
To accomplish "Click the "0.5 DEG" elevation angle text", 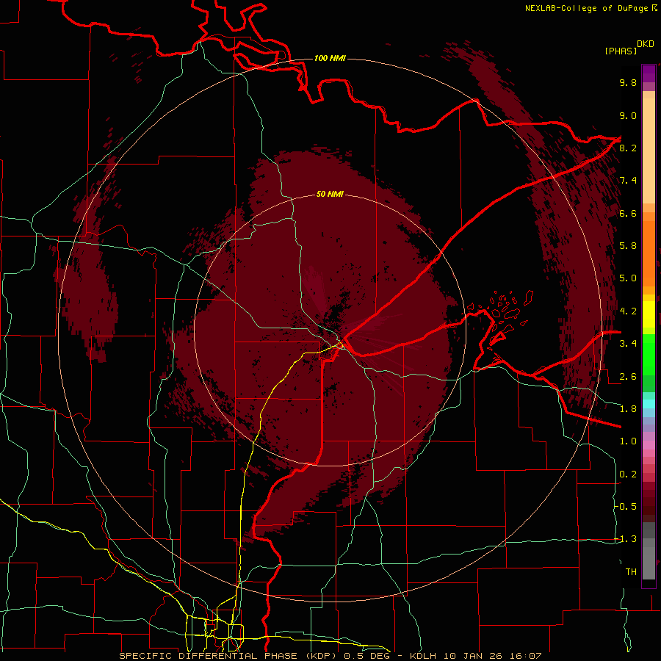I will (366, 656).
